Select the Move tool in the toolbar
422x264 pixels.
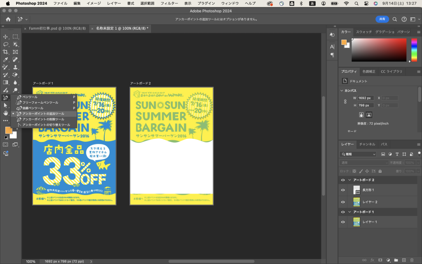6,37
